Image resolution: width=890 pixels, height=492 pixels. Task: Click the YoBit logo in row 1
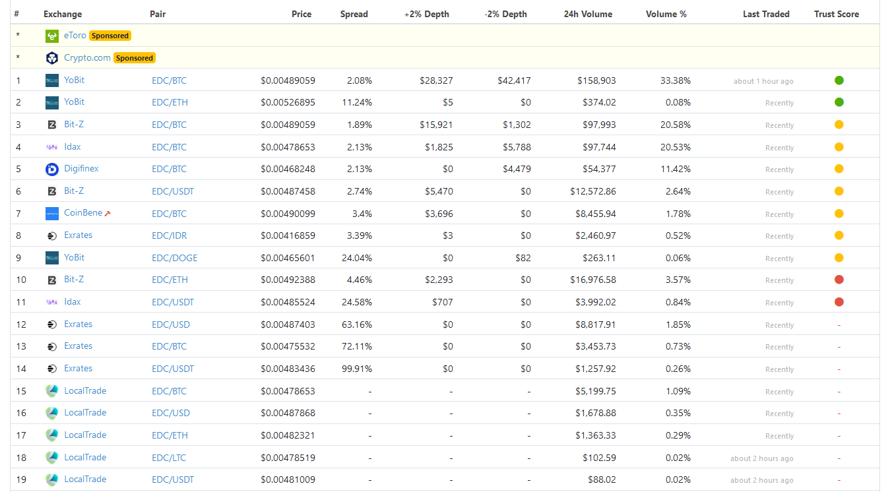[52, 80]
